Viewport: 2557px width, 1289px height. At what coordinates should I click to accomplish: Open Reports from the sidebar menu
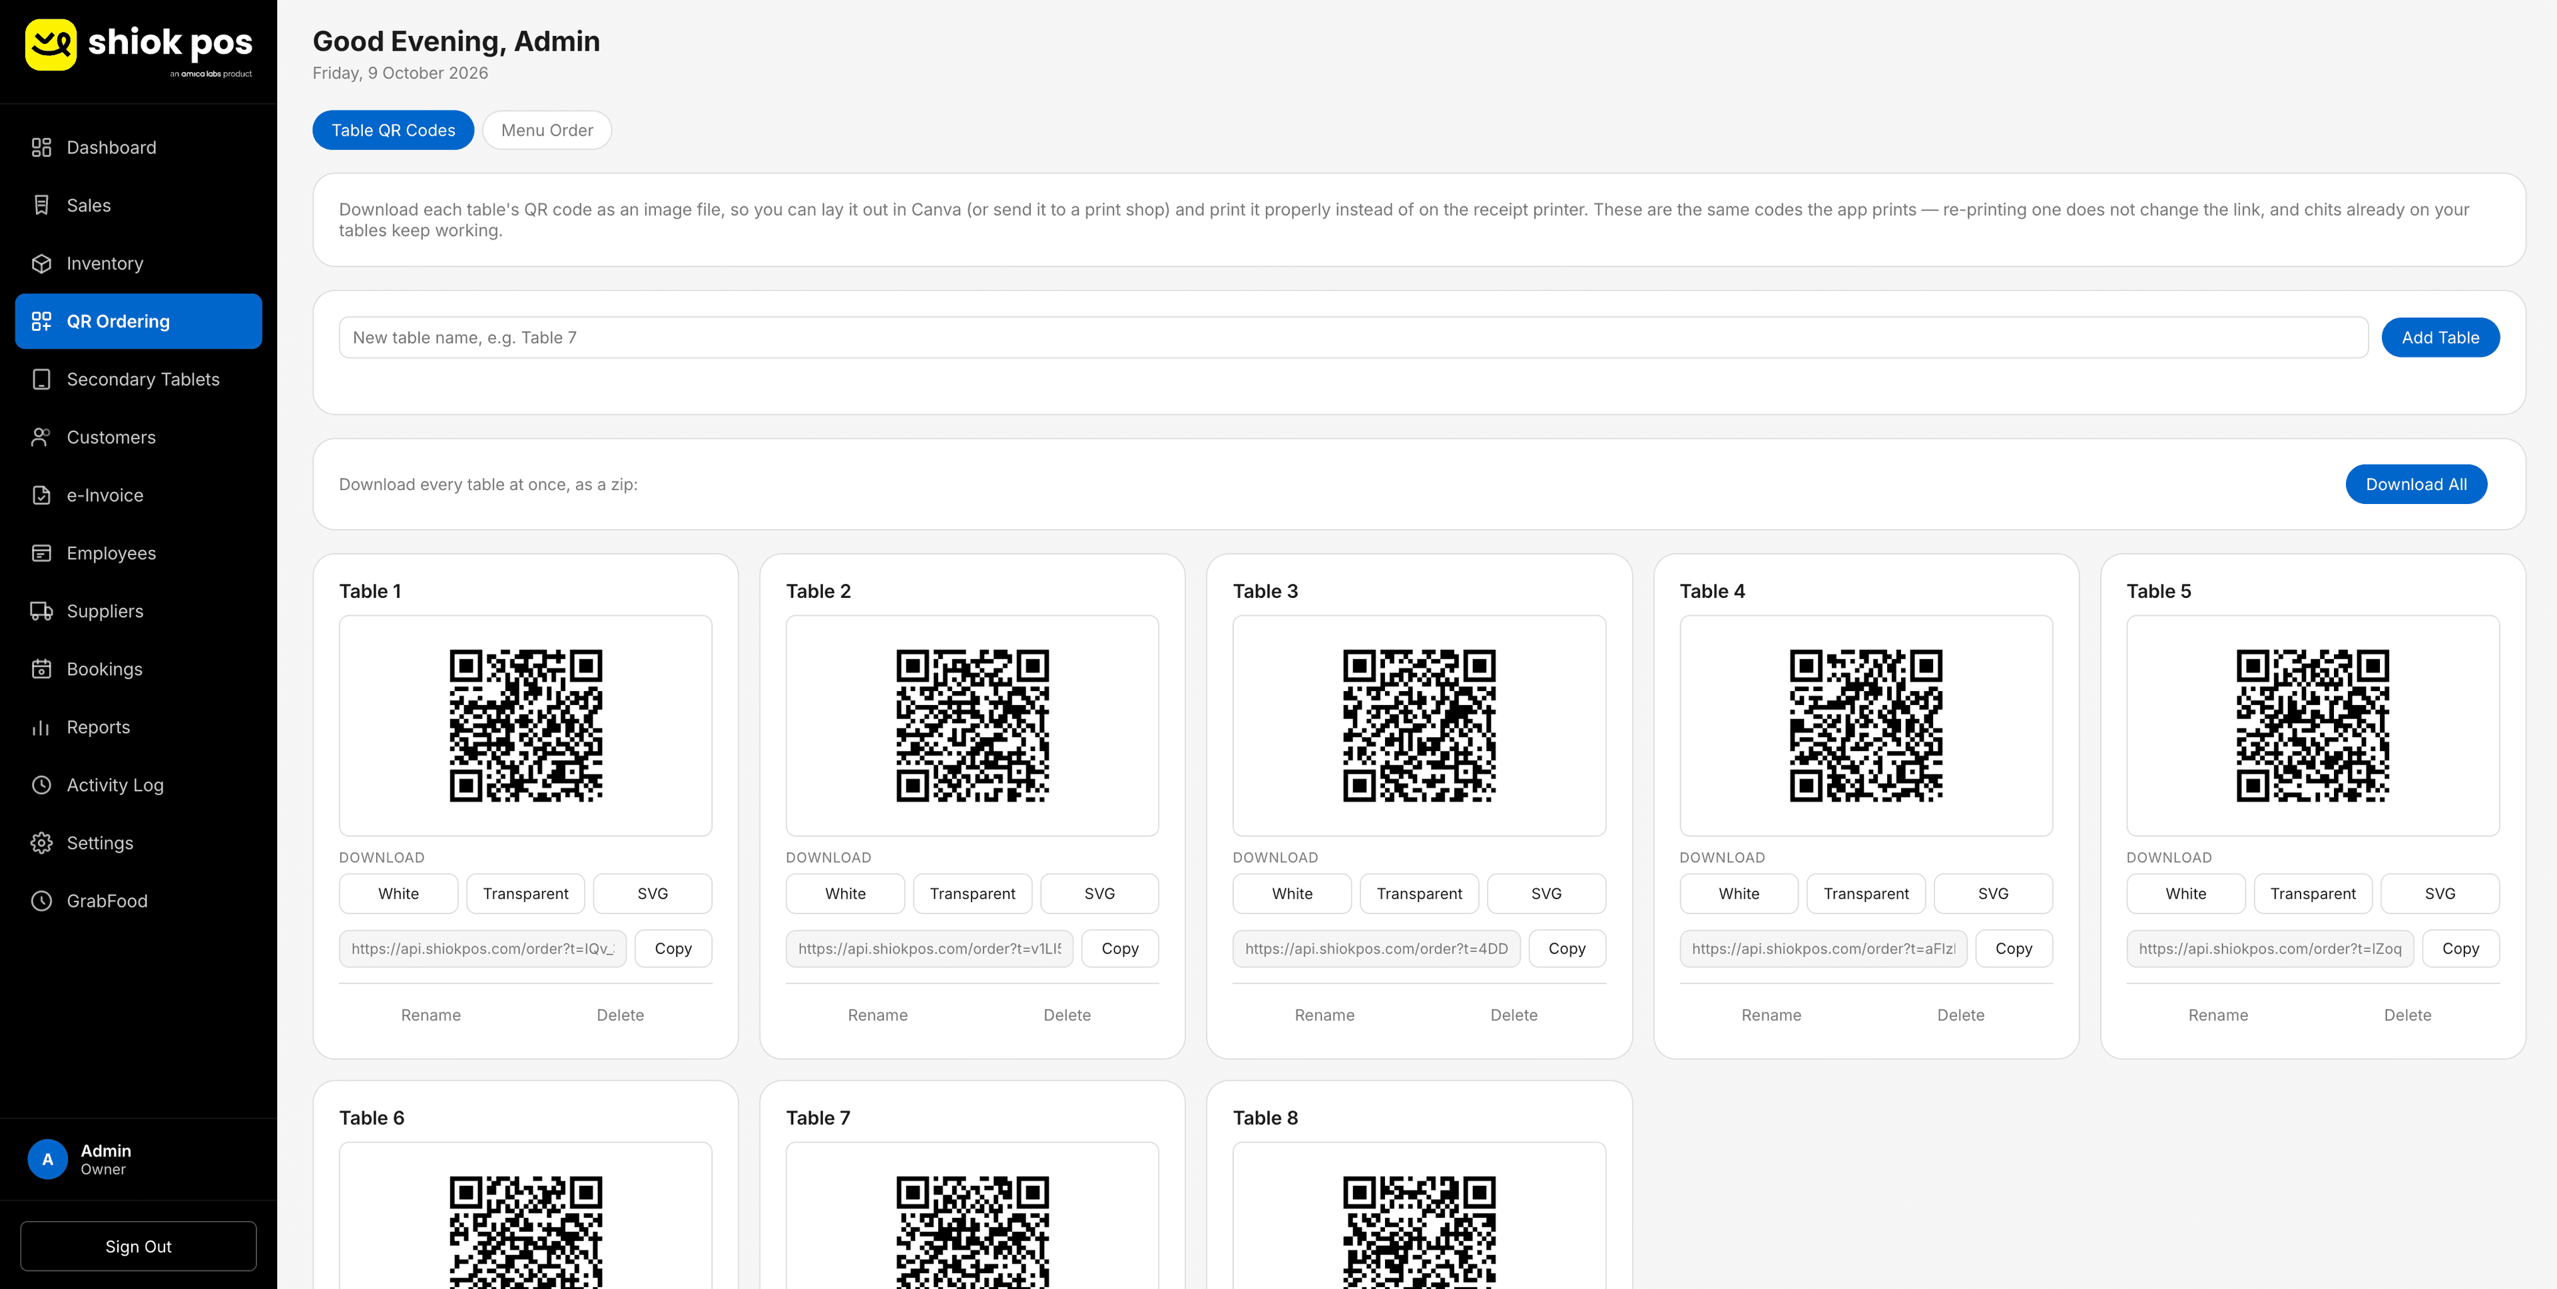[x=138, y=727]
